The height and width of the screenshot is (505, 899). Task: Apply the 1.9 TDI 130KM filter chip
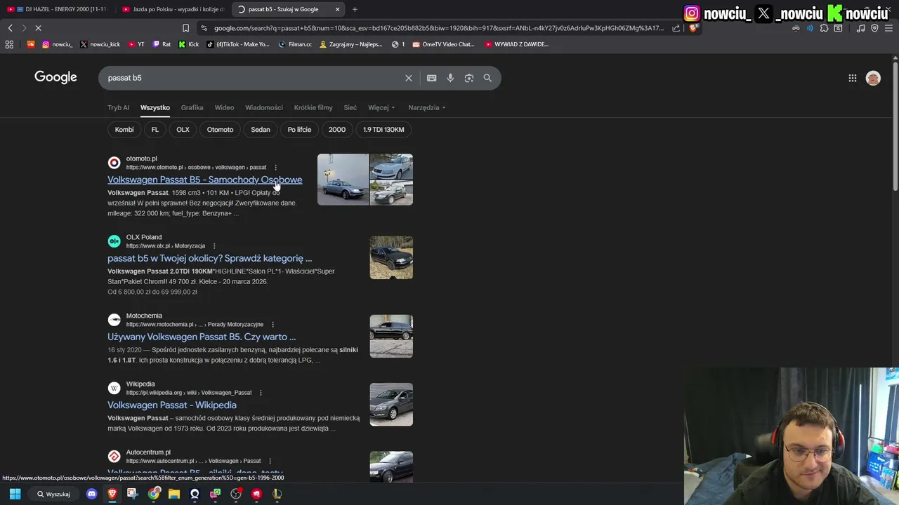pyautogui.click(x=383, y=130)
